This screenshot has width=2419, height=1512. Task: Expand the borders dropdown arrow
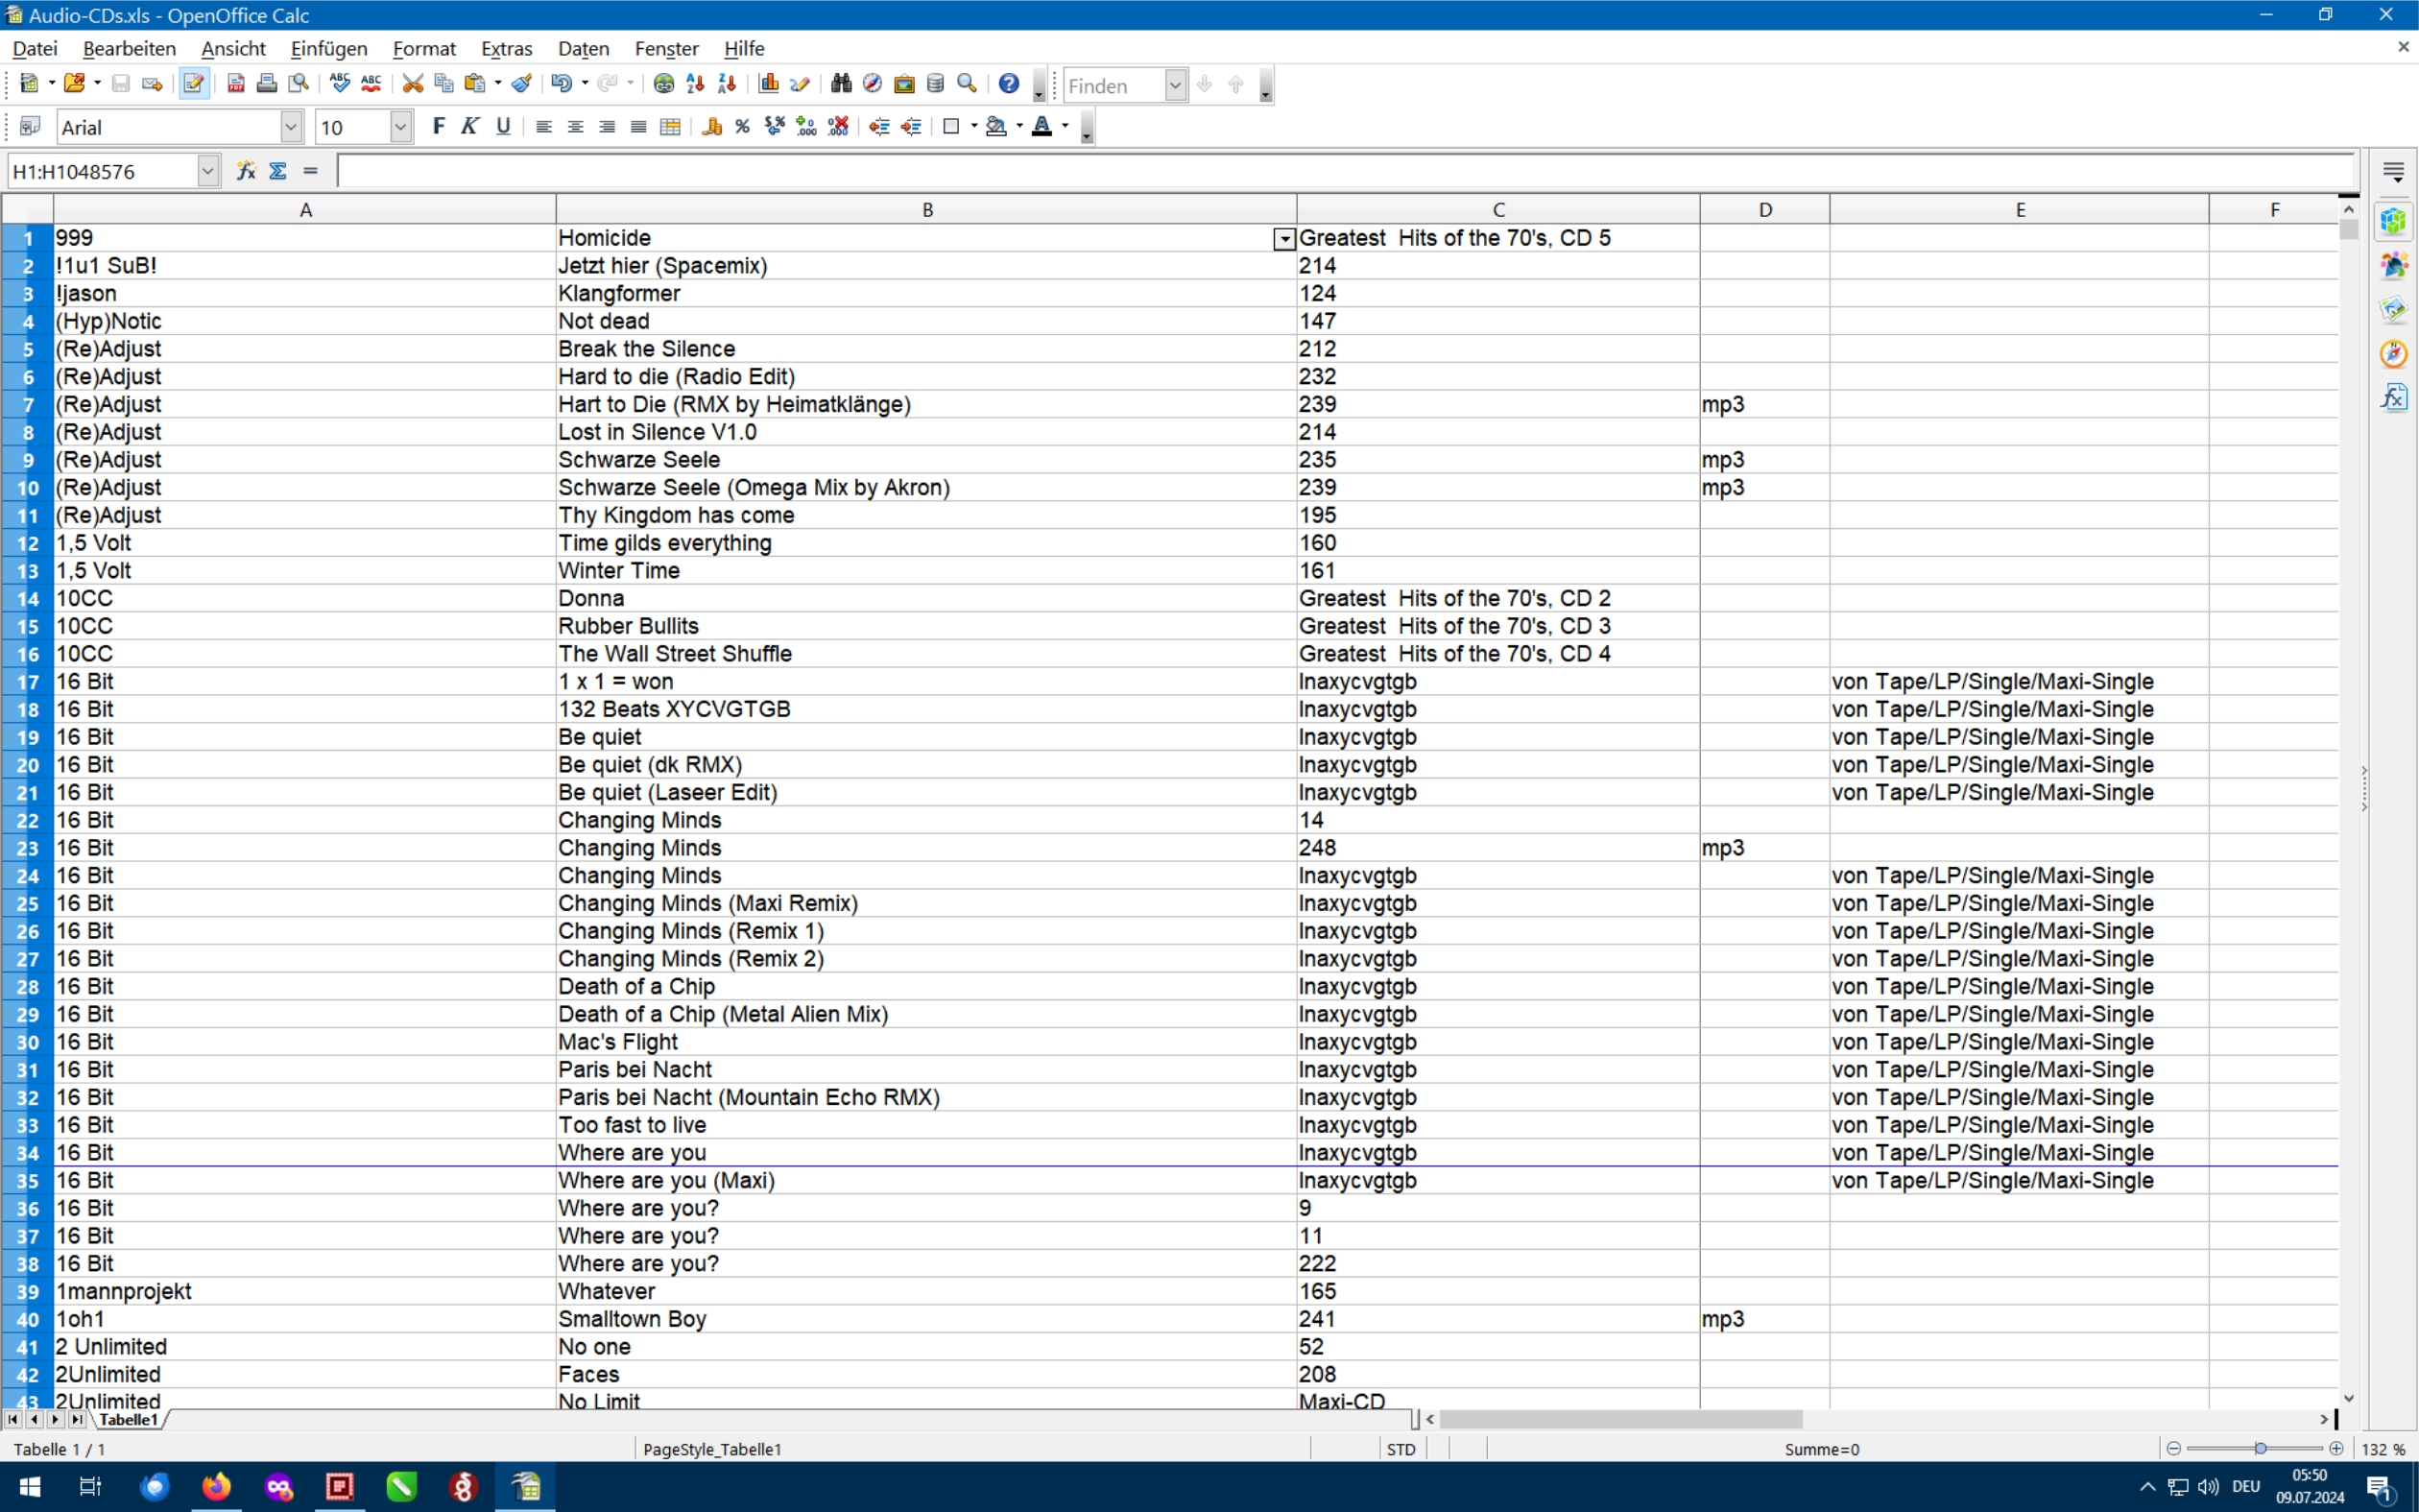click(x=973, y=127)
